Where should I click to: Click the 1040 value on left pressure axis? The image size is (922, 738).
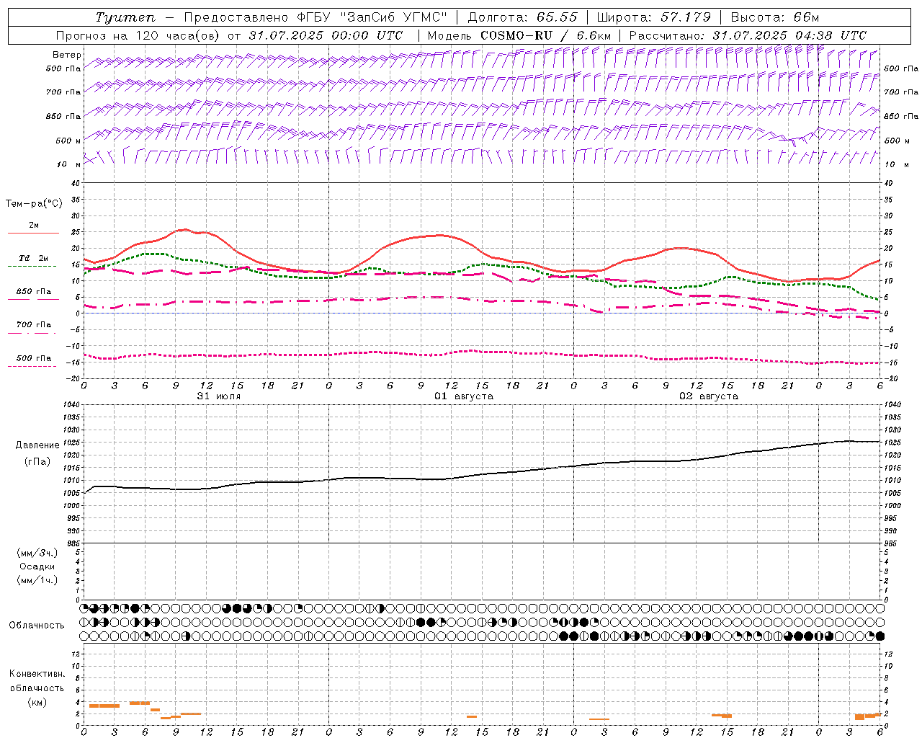coord(72,404)
